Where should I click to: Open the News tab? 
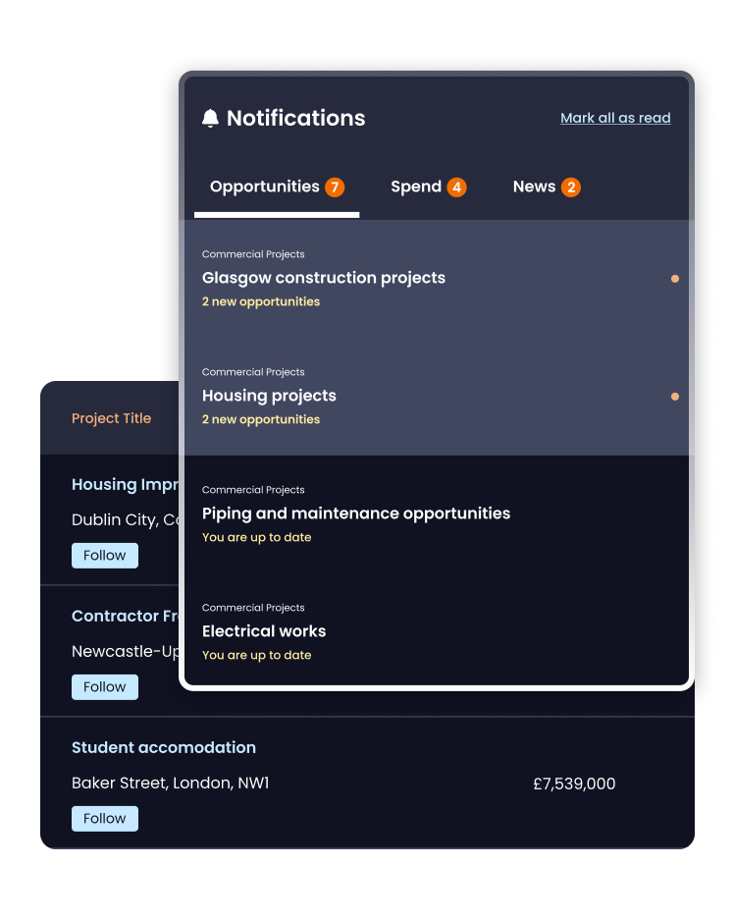547,188
